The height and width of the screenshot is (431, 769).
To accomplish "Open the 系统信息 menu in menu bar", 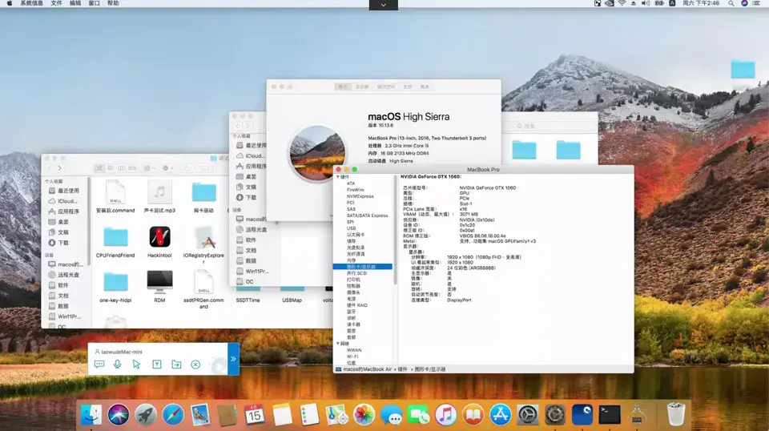I will click(31, 3).
